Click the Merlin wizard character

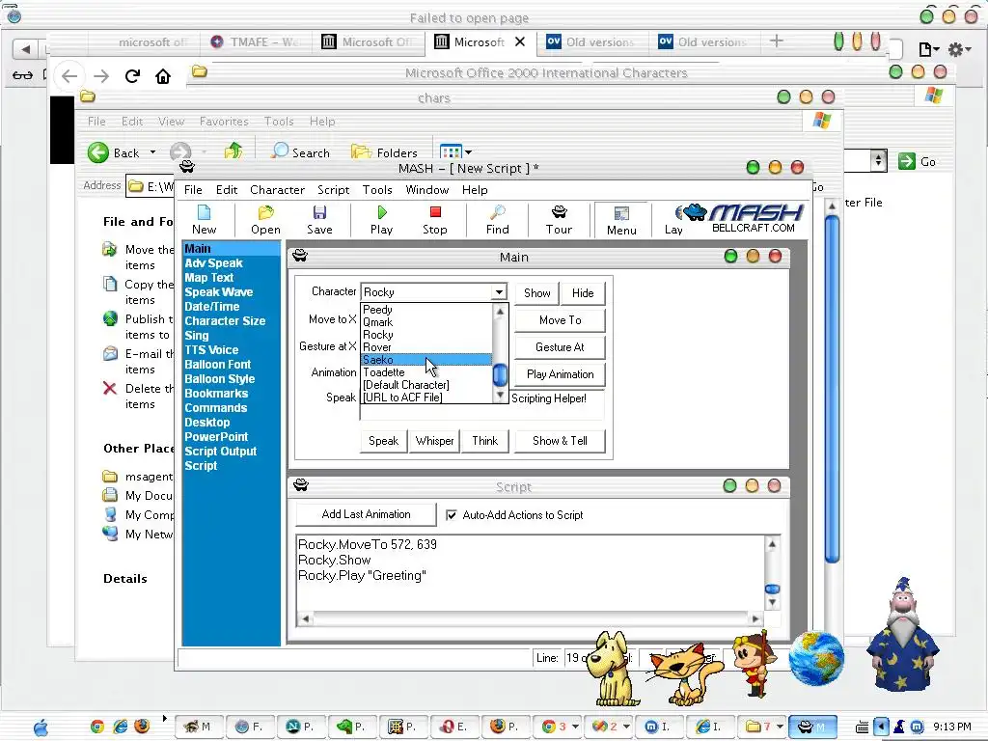coord(902,633)
